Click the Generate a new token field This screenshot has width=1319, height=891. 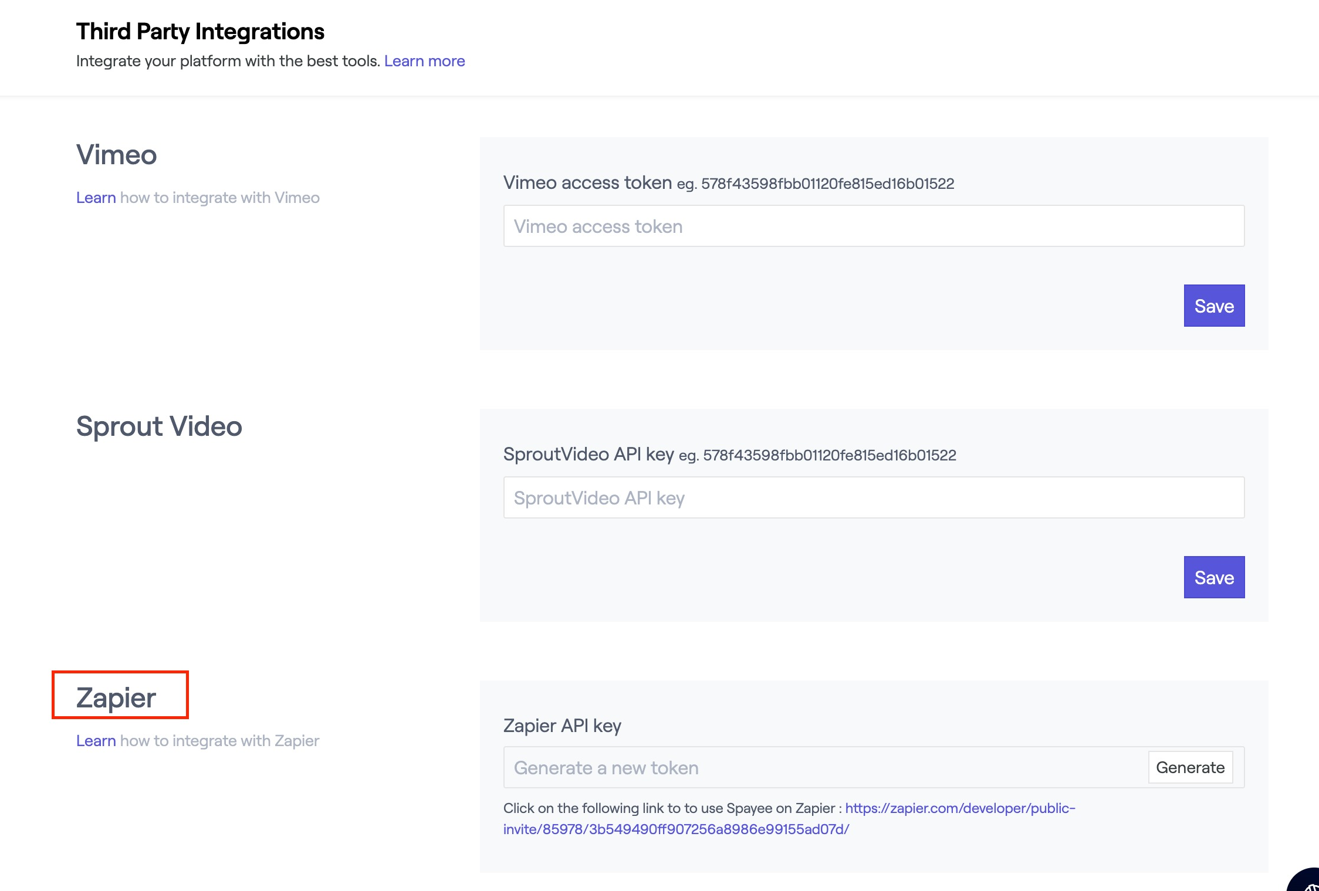821,768
